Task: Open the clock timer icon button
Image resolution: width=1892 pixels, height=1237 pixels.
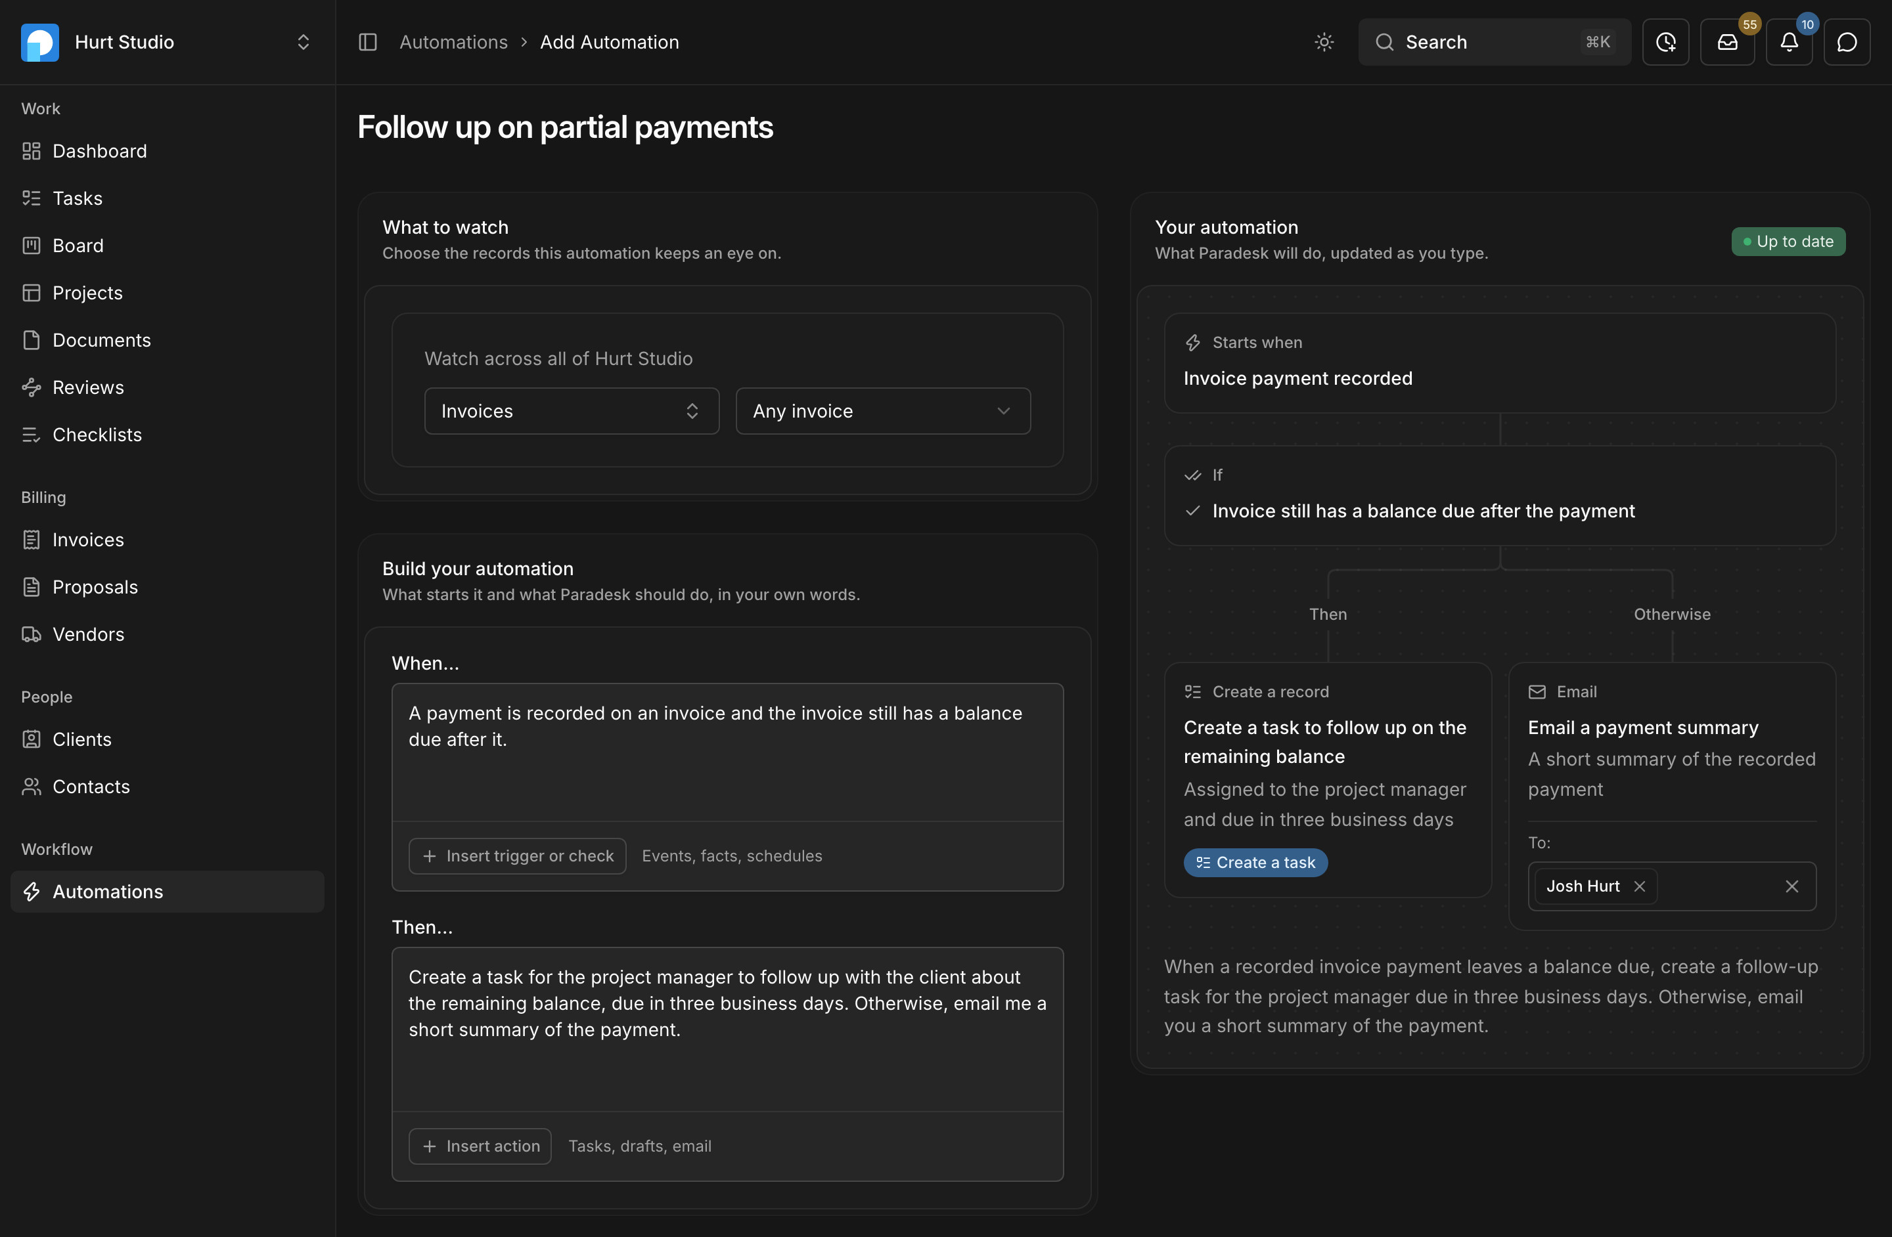Action: coord(1665,42)
